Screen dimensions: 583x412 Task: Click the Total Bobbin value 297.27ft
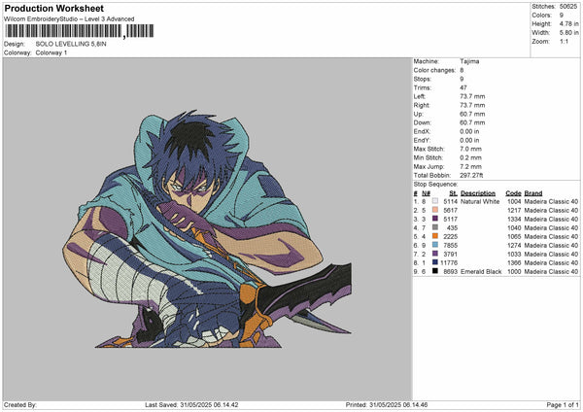[x=471, y=175]
